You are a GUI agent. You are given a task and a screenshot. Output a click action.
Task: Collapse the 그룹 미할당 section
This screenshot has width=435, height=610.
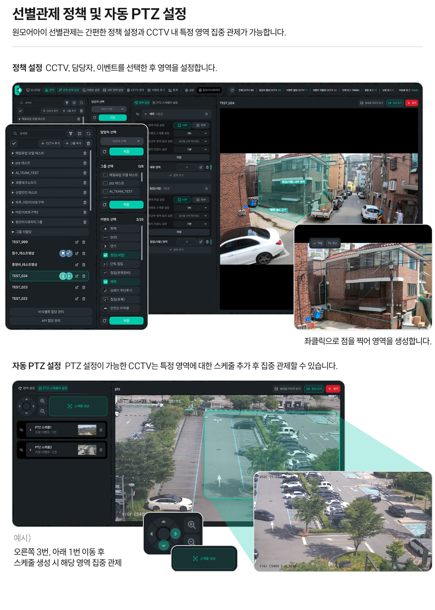[x=13, y=232]
